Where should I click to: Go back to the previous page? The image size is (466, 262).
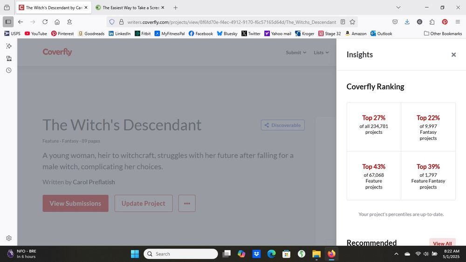tap(21, 22)
